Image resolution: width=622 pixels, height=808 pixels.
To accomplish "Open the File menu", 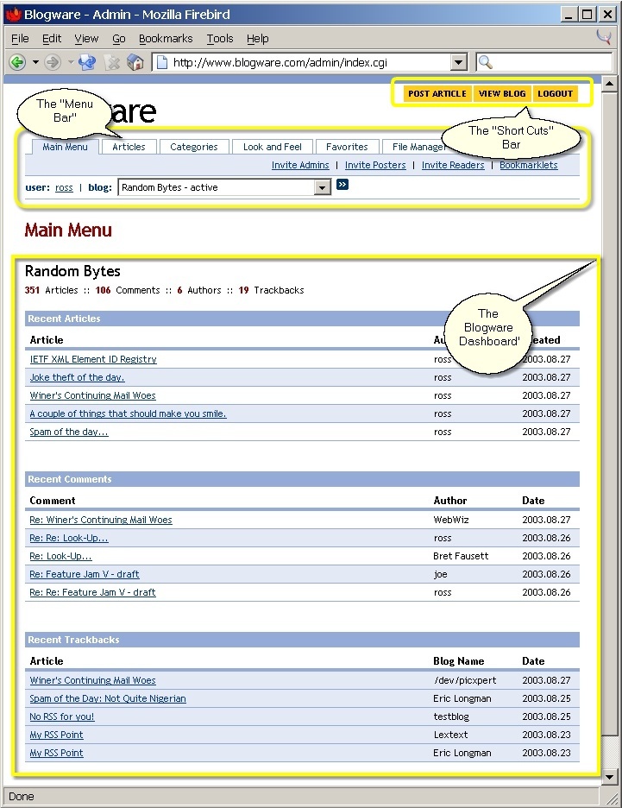I will (20, 39).
